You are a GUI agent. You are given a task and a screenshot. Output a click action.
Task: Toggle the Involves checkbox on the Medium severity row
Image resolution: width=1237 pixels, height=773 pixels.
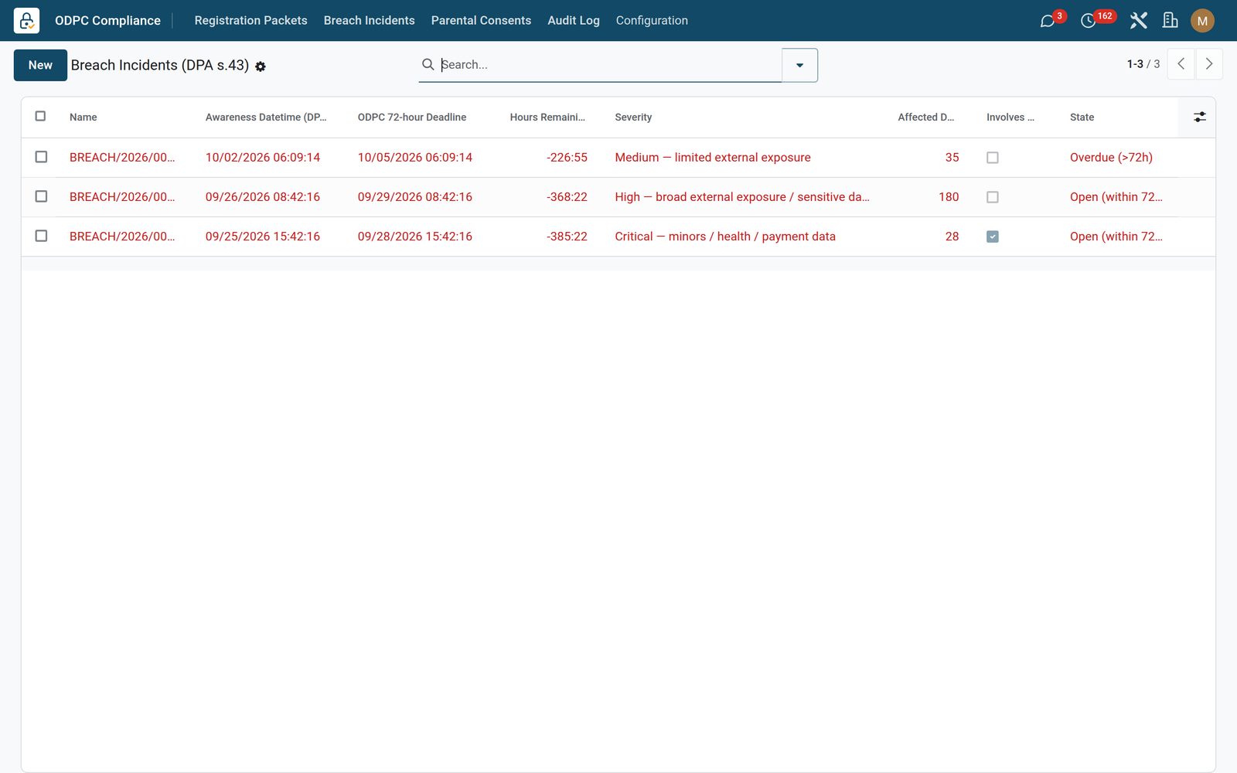click(x=993, y=158)
